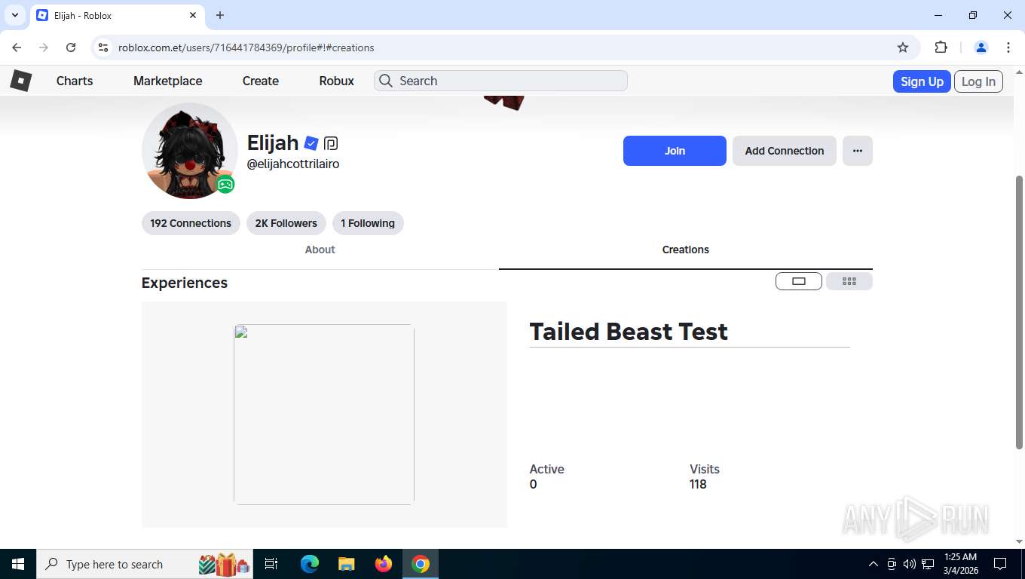Image resolution: width=1025 pixels, height=579 pixels.
Task: Click the Sign Up button
Action: click(x=922, y=81)
